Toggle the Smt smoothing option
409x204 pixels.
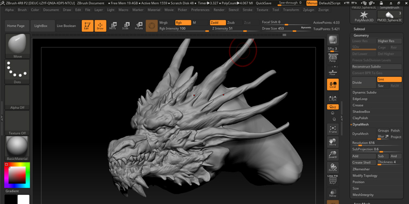pyautogui.click(x=389, y=79)
